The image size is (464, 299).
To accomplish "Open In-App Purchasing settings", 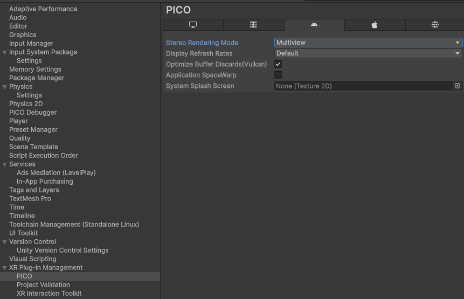I will [45, 182].
